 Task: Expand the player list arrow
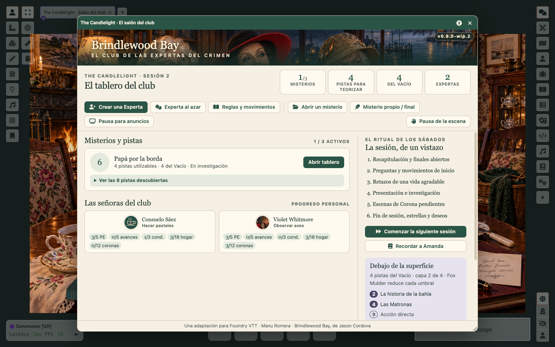click(76, 334)
